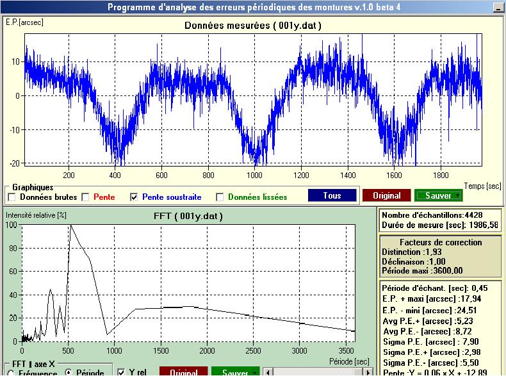Image resolution: width=506 pixels, height=376 pixels.
Task: Click Sigma P.E.+ [arcsec] :2,98 line
Action: (x=432, y=352)
